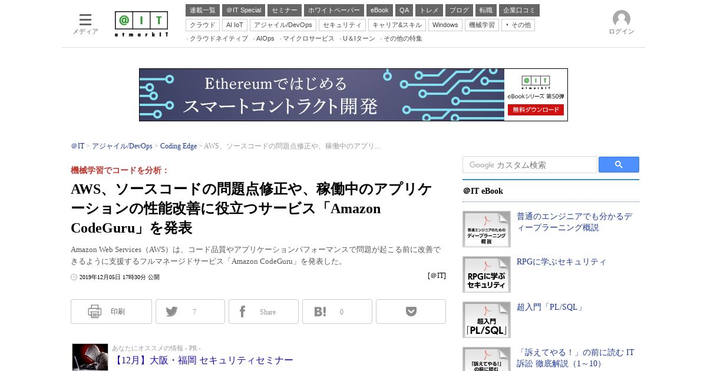Open 超入門「PL/SQL」 text link
The height and width of the screenshot is (371, 707).
[550, 307]
